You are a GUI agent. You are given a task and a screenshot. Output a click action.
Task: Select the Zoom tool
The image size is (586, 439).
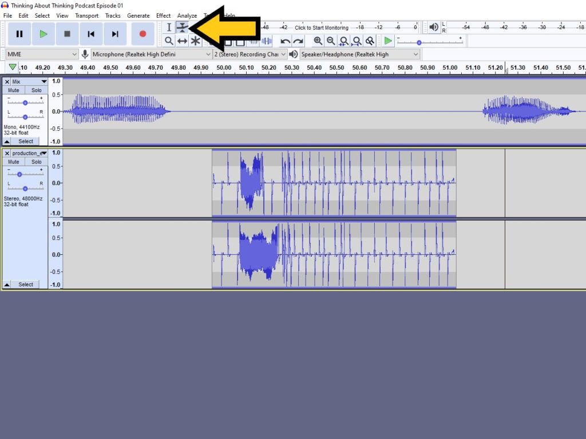coord(169,41)
